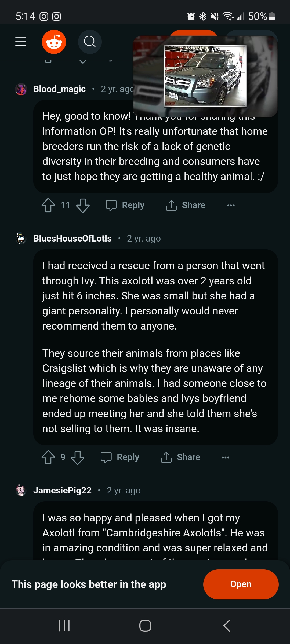Screen dimensions: 290x644
Task: Downvote BluesHouseOfLotls' comment
Action: [x=78, y=457]
